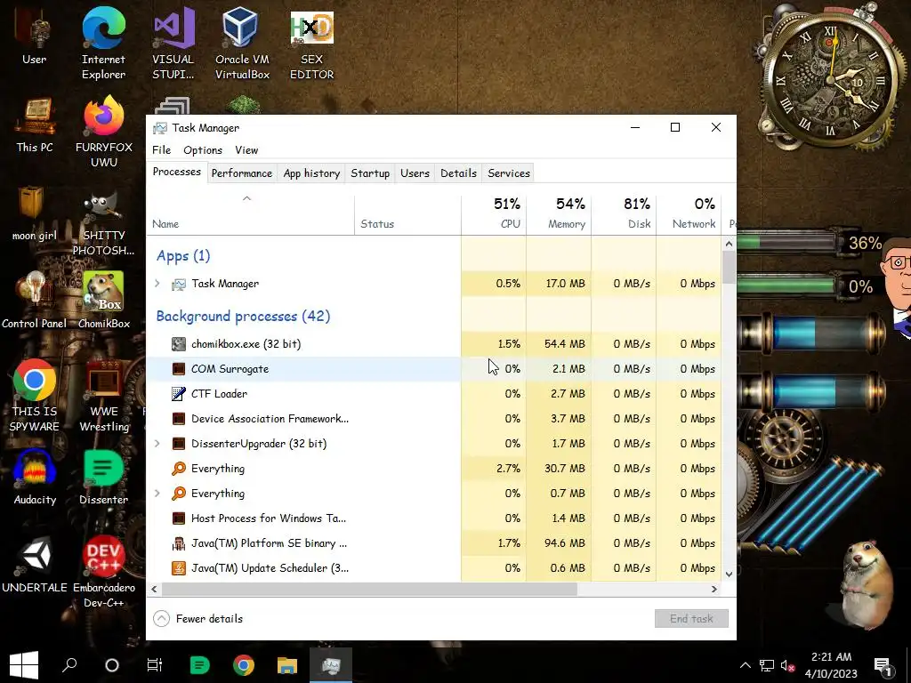
Task: Click the End task button
Action: coord(691,619)
